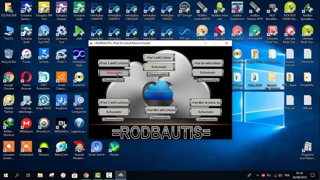320x180 pixels.
Task: Choose the iPad Air wifi/cellular button
Action: [207, 63]
